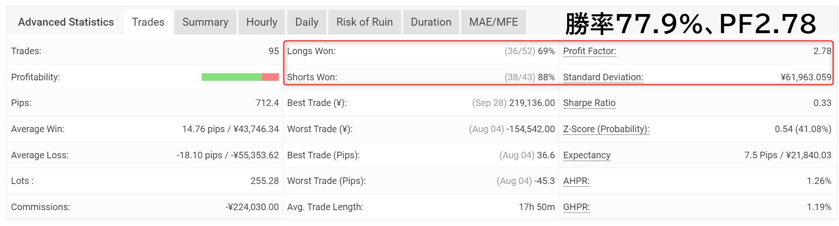The width and height of the screenshot is (839, 226).
Task: Click the Best Trade (¥) value
Action: coord(532,103)
